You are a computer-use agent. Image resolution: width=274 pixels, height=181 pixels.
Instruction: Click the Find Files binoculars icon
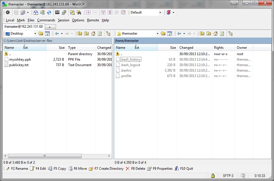coord(79,12)
